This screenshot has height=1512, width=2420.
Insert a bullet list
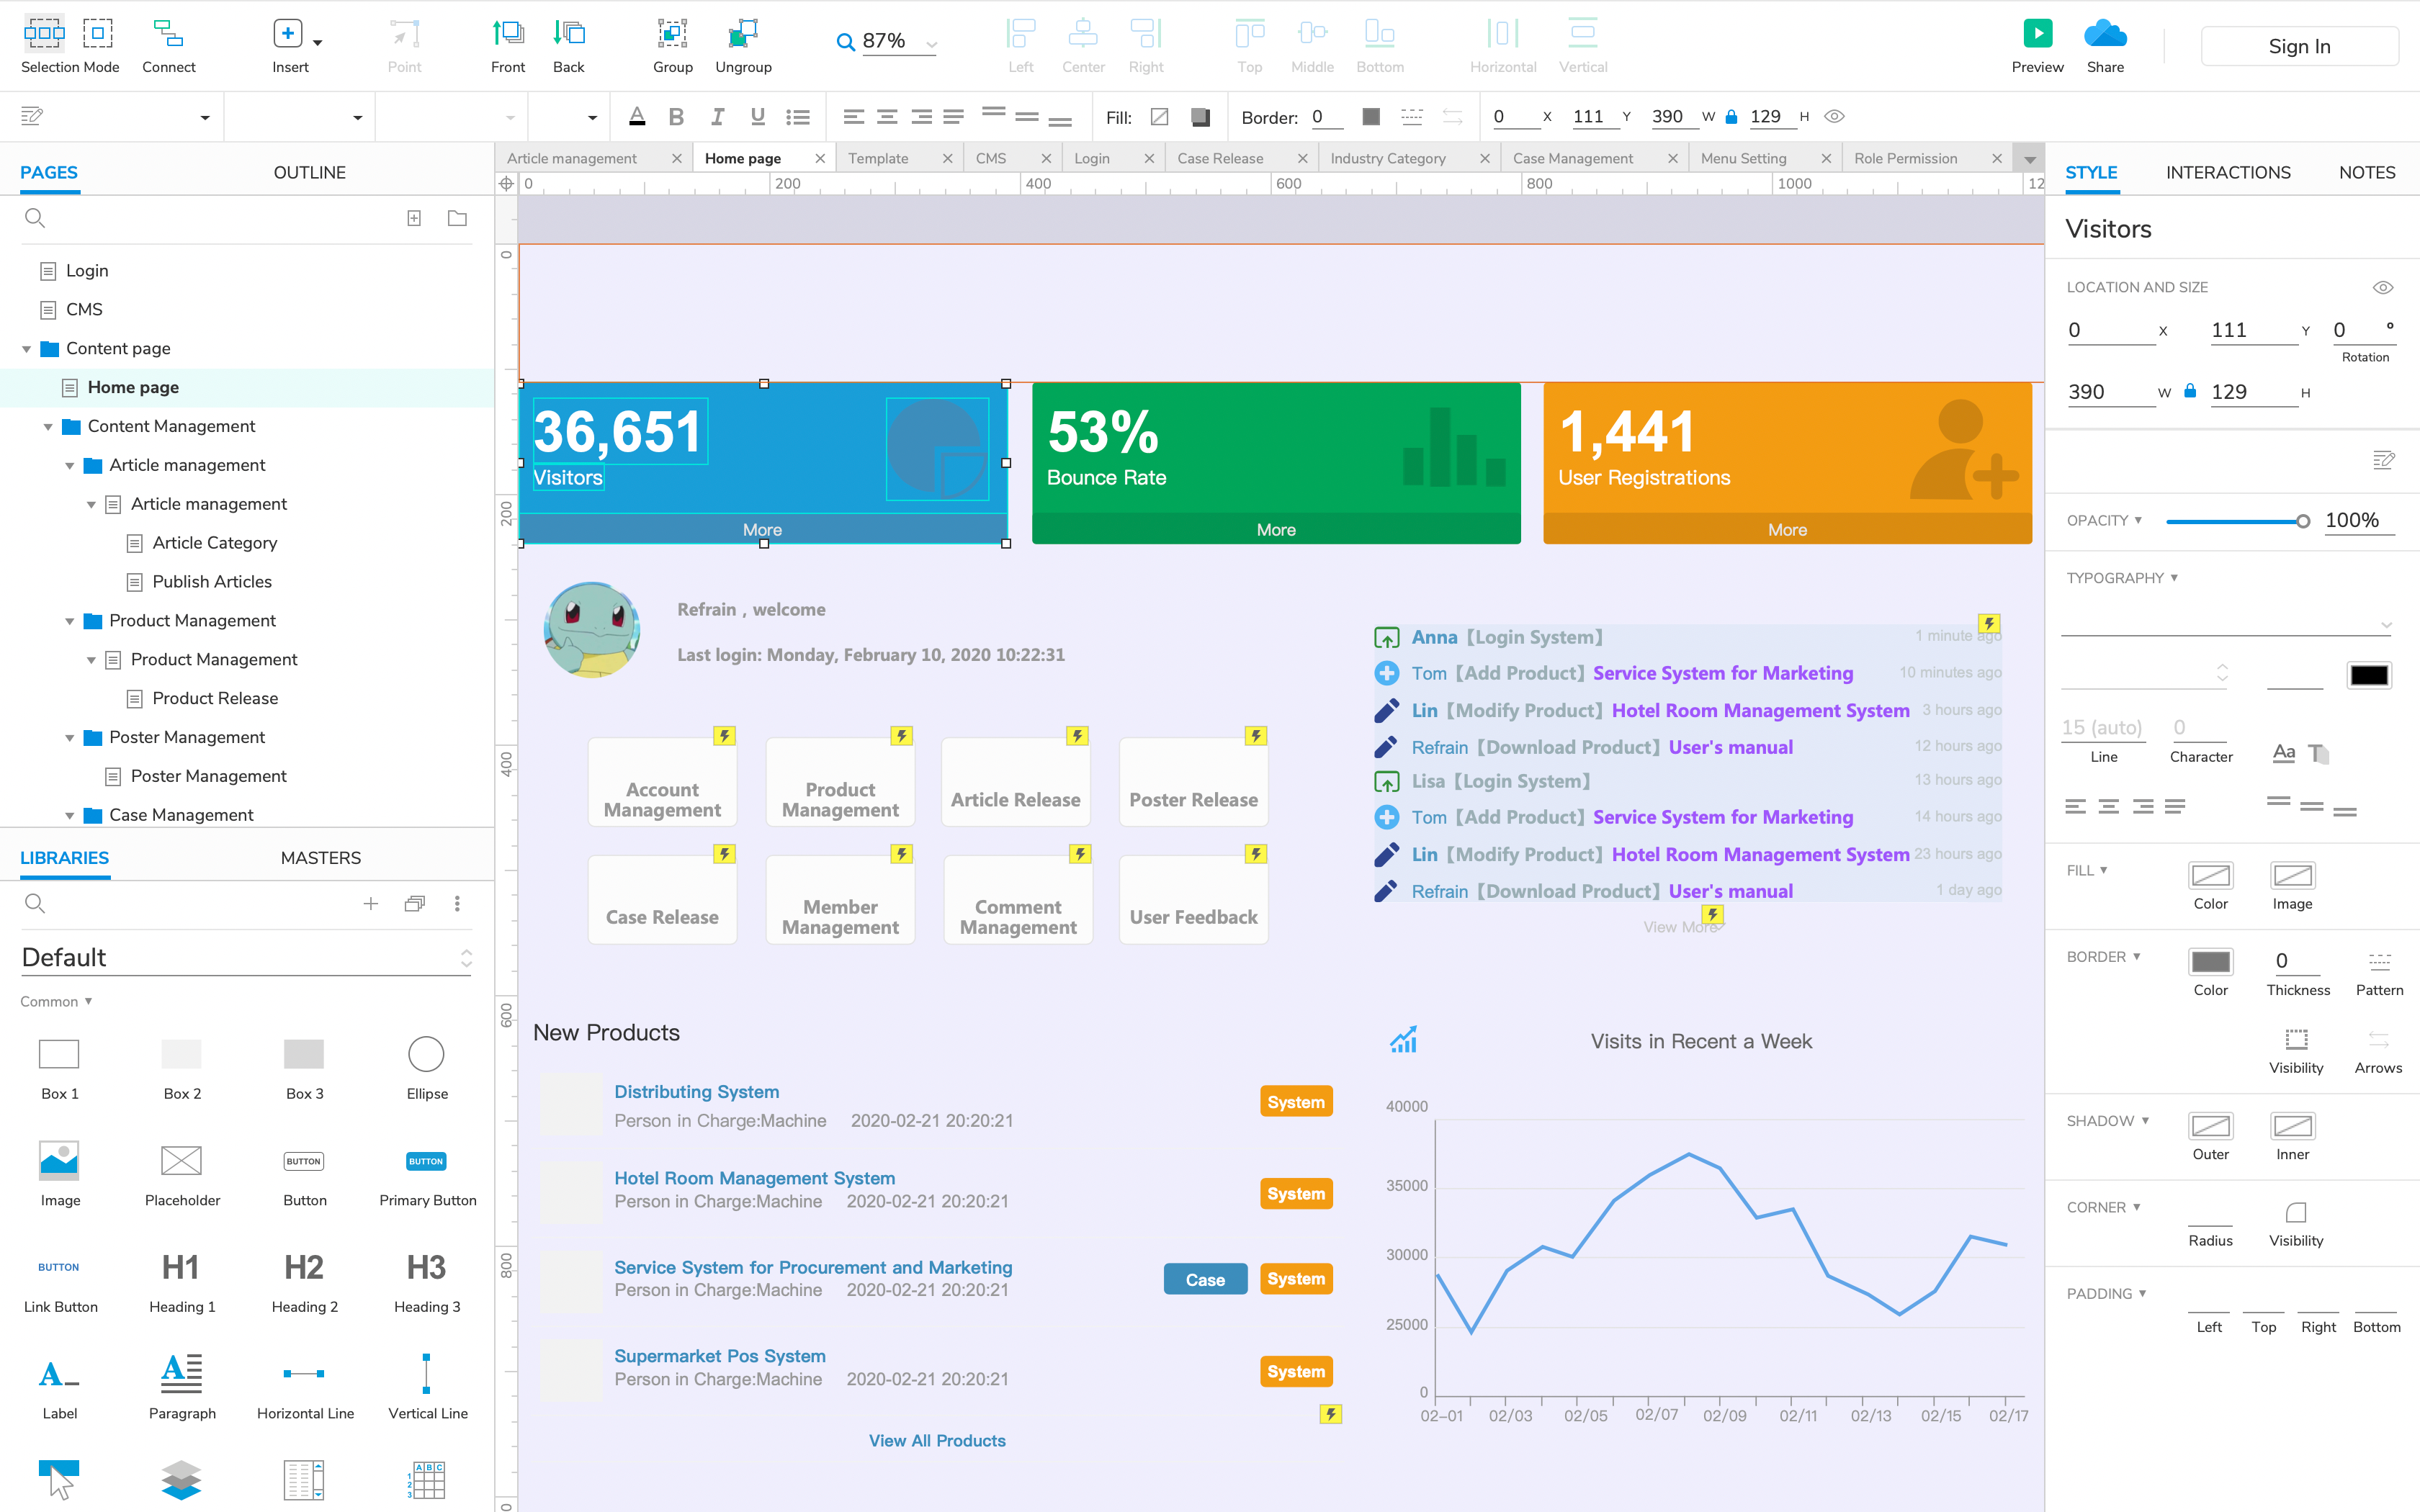click(798, 117)
